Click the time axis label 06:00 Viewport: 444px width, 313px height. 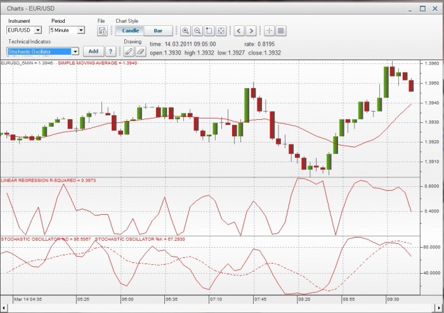[x=127, y=299]
